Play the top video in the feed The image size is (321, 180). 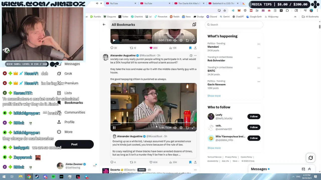click(x=114, y=40)
